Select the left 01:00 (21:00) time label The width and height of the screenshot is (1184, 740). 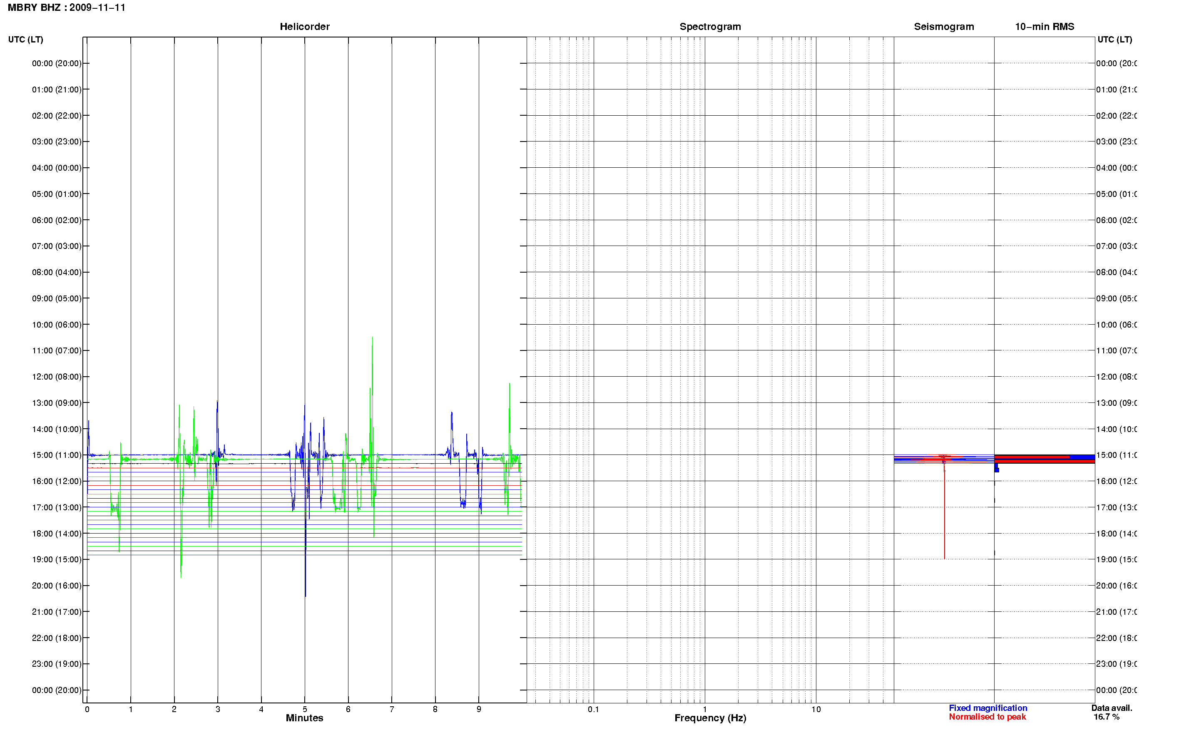[x=57, y=89]
